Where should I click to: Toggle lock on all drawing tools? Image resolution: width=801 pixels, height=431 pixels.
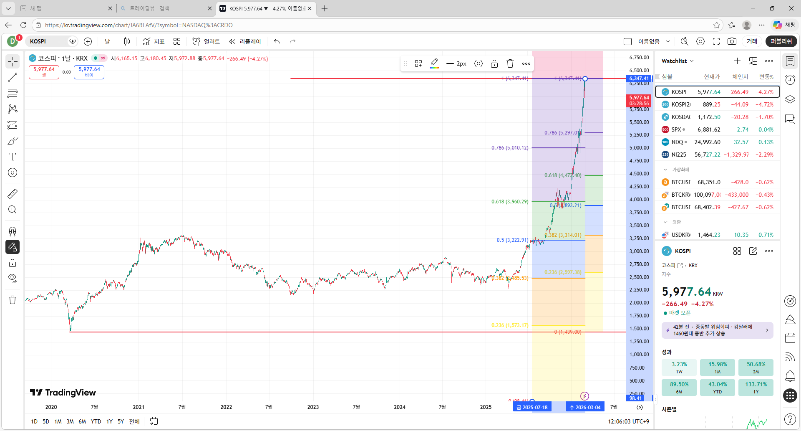(13, 263)
